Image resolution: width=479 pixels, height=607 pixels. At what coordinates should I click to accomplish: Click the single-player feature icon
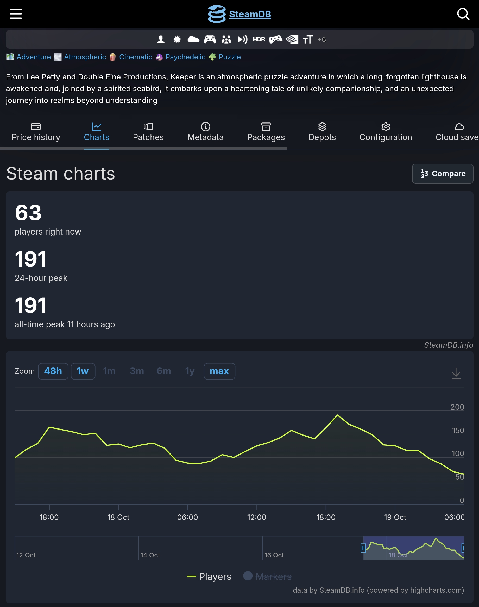point(161,40)
